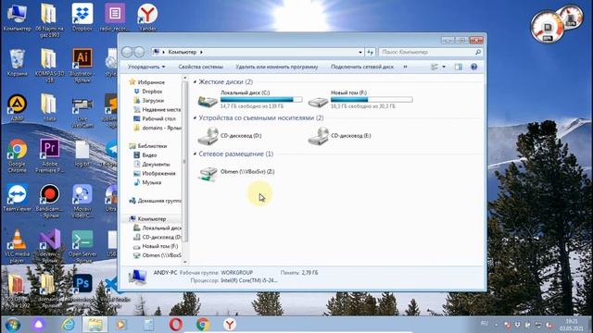Select Dropbox desktop shortcut

coord(82,18)
